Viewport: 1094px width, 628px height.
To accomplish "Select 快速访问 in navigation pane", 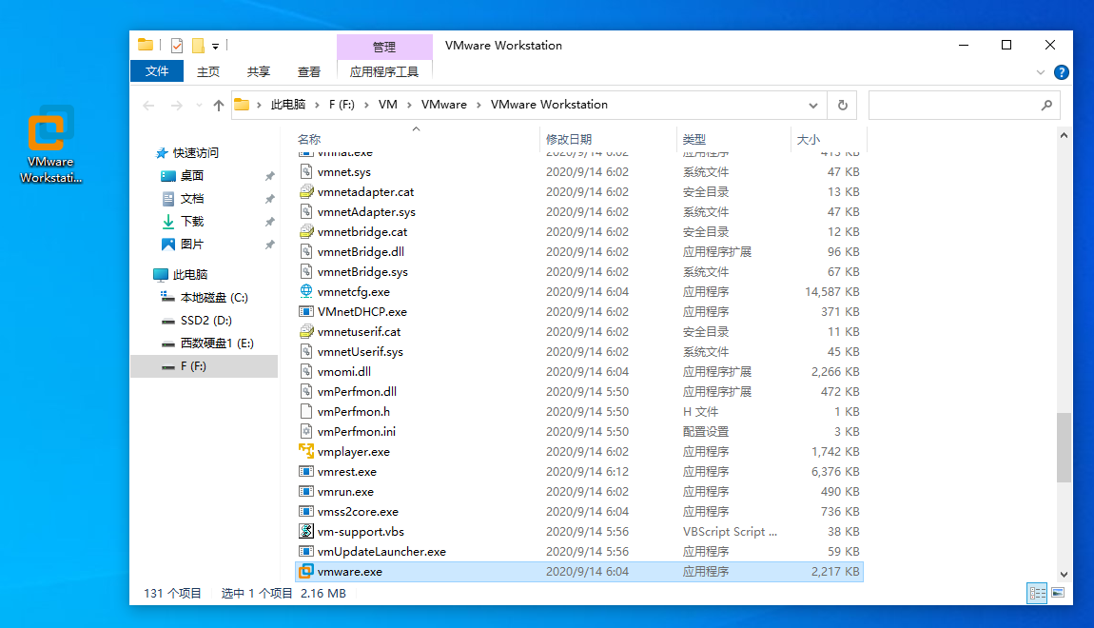I will (195, 153).
